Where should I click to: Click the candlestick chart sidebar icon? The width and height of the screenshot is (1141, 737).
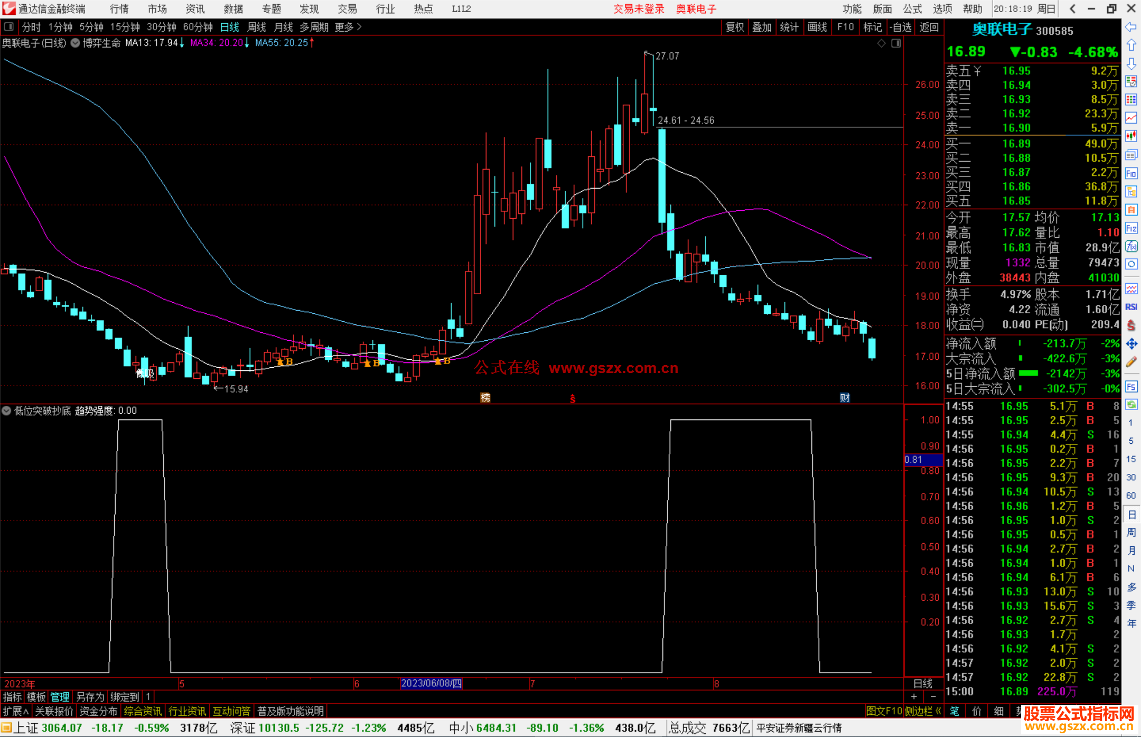(1131, 136)
